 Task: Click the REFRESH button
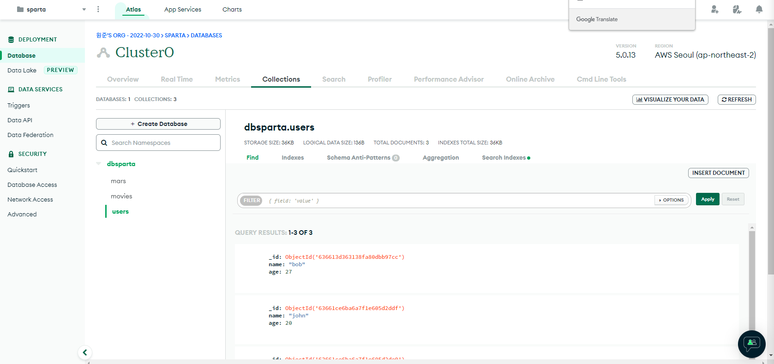click(737, 100)
